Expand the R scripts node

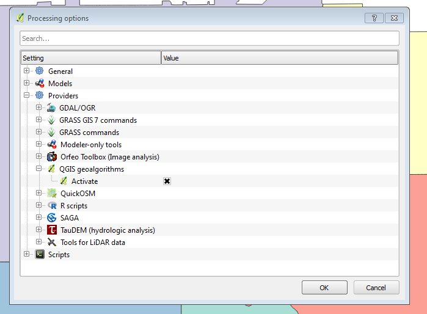point(38,205)
